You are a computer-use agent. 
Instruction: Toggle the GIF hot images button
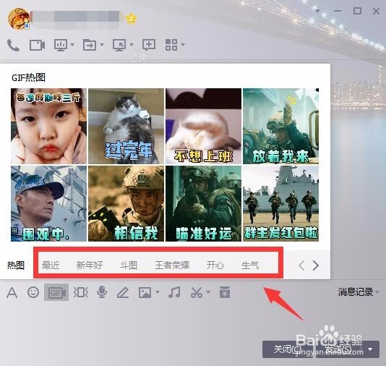click(56, 292)
